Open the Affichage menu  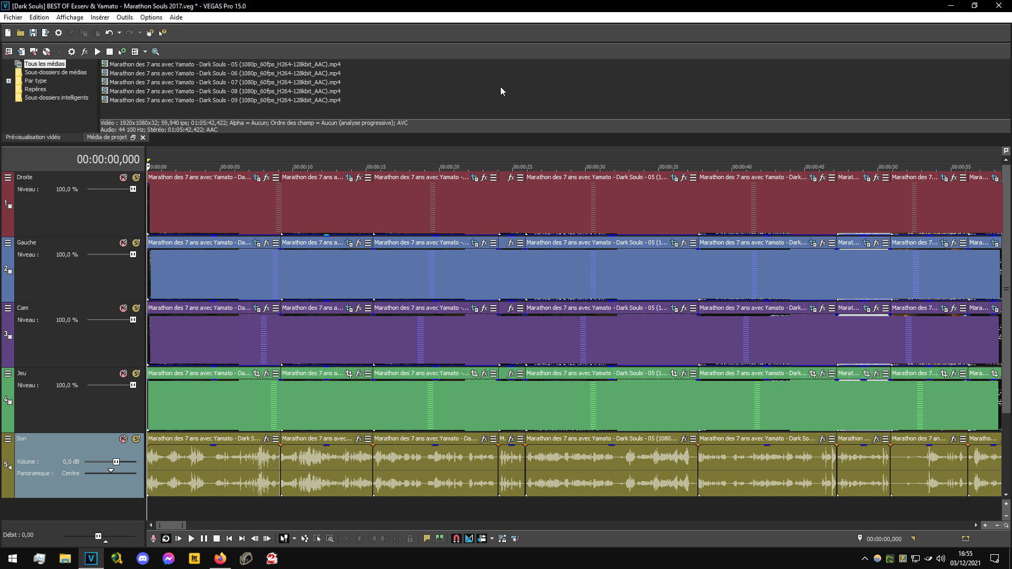[x=70, y=17]
